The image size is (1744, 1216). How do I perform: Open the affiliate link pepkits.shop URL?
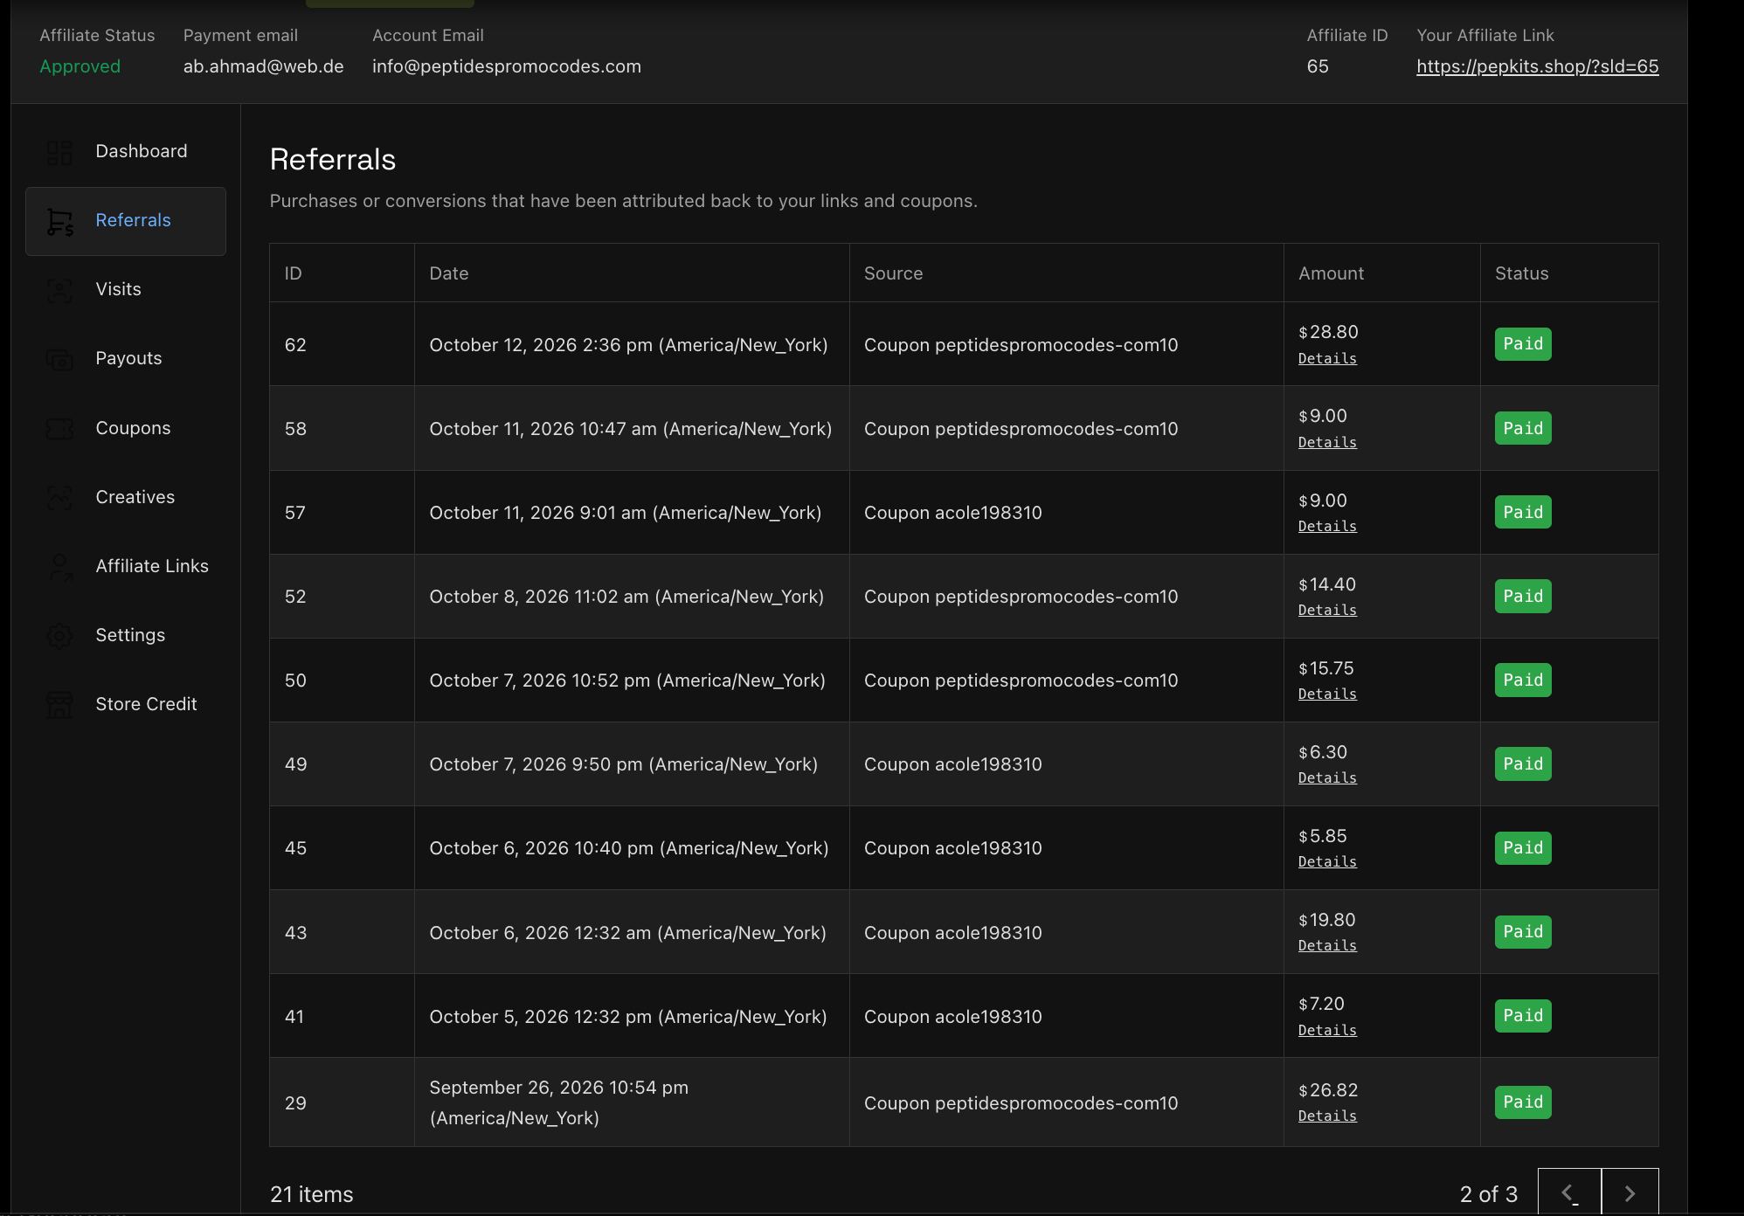(x=1538, y=66)
